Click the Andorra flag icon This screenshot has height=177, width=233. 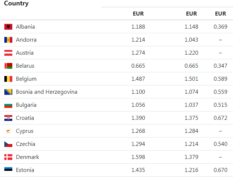(8, 40)
